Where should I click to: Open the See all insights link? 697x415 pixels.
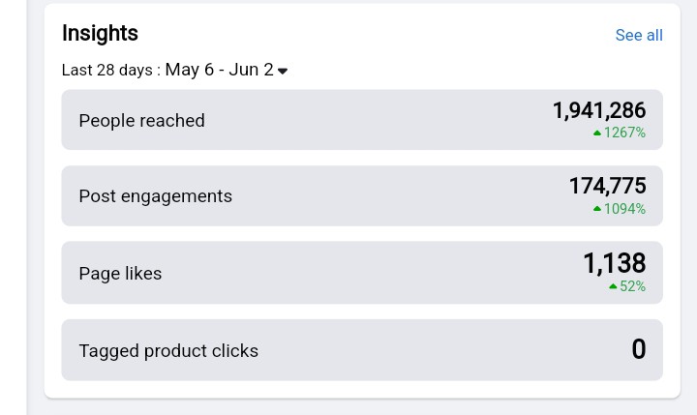(639, 35)
